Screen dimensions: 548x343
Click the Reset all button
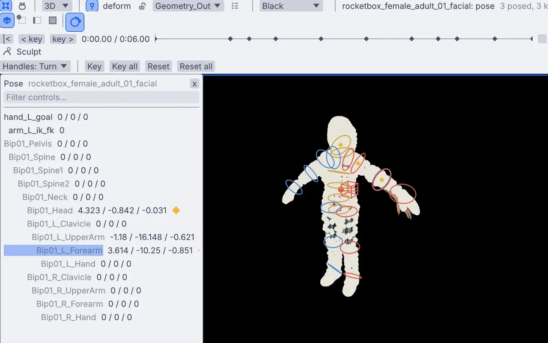[x=196, y=66]
